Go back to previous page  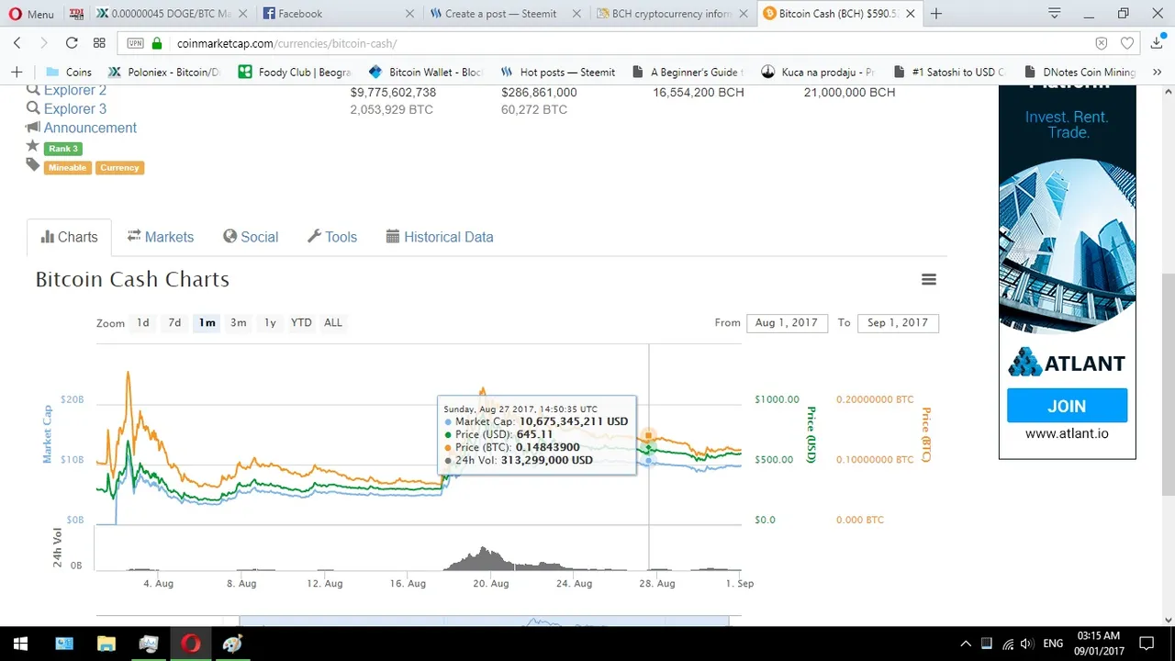pos(17,43)
